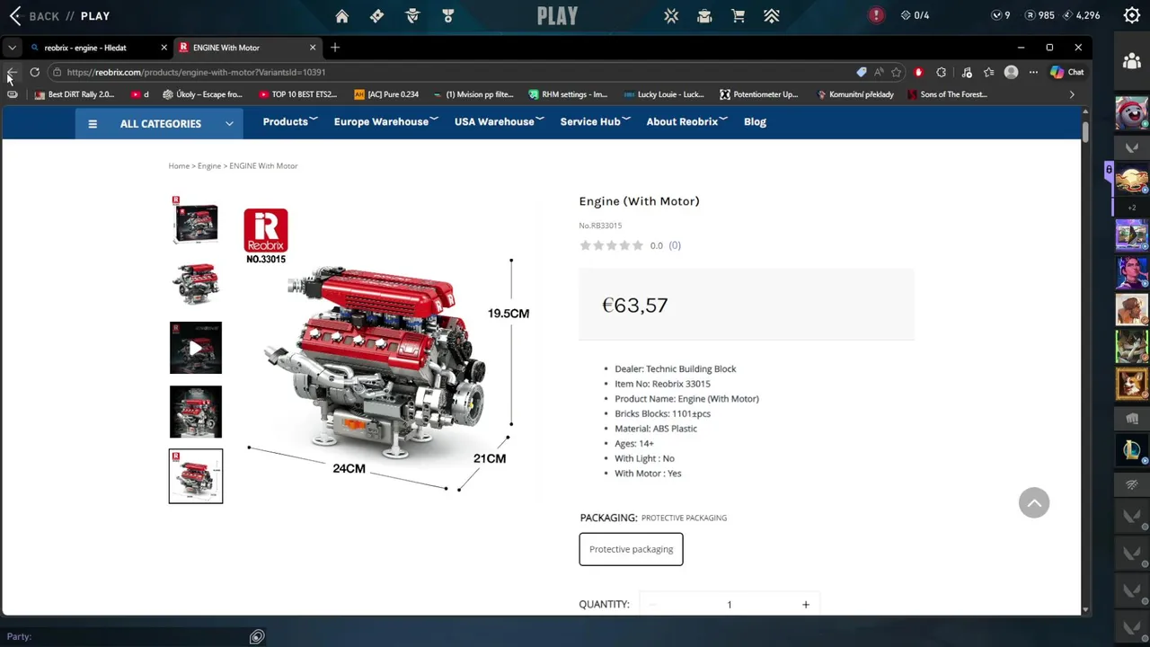
Task: Click the circular icon beside the Party bar
Action: coord(257,637)
